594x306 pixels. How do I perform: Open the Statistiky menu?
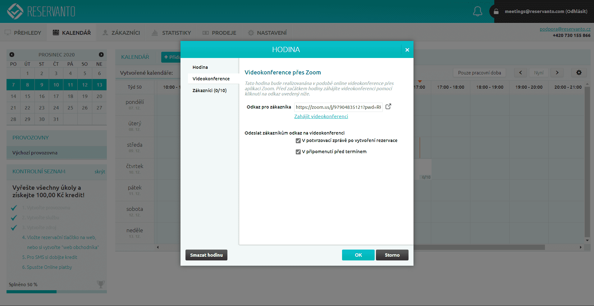tap(171, 33)
